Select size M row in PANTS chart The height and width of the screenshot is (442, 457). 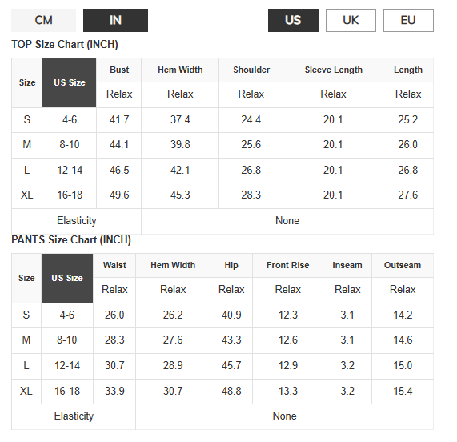[x=222, y=340]
